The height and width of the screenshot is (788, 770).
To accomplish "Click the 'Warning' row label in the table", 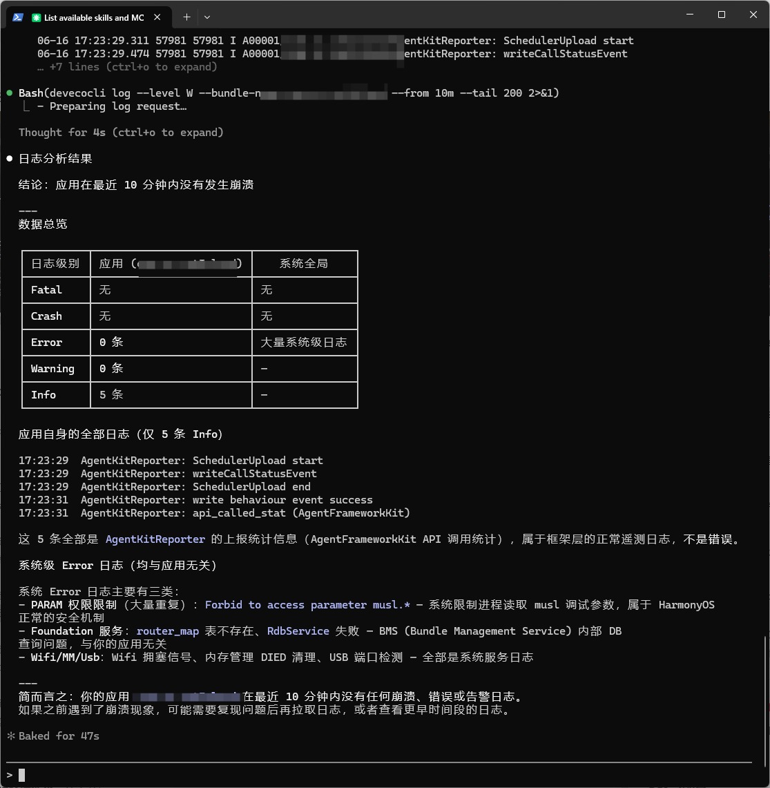I will 52,368.
